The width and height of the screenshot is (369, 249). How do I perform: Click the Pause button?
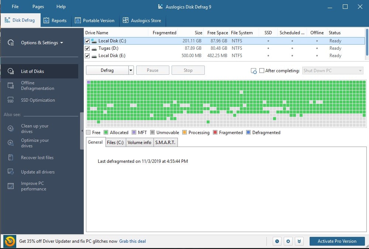click(152, 70)
